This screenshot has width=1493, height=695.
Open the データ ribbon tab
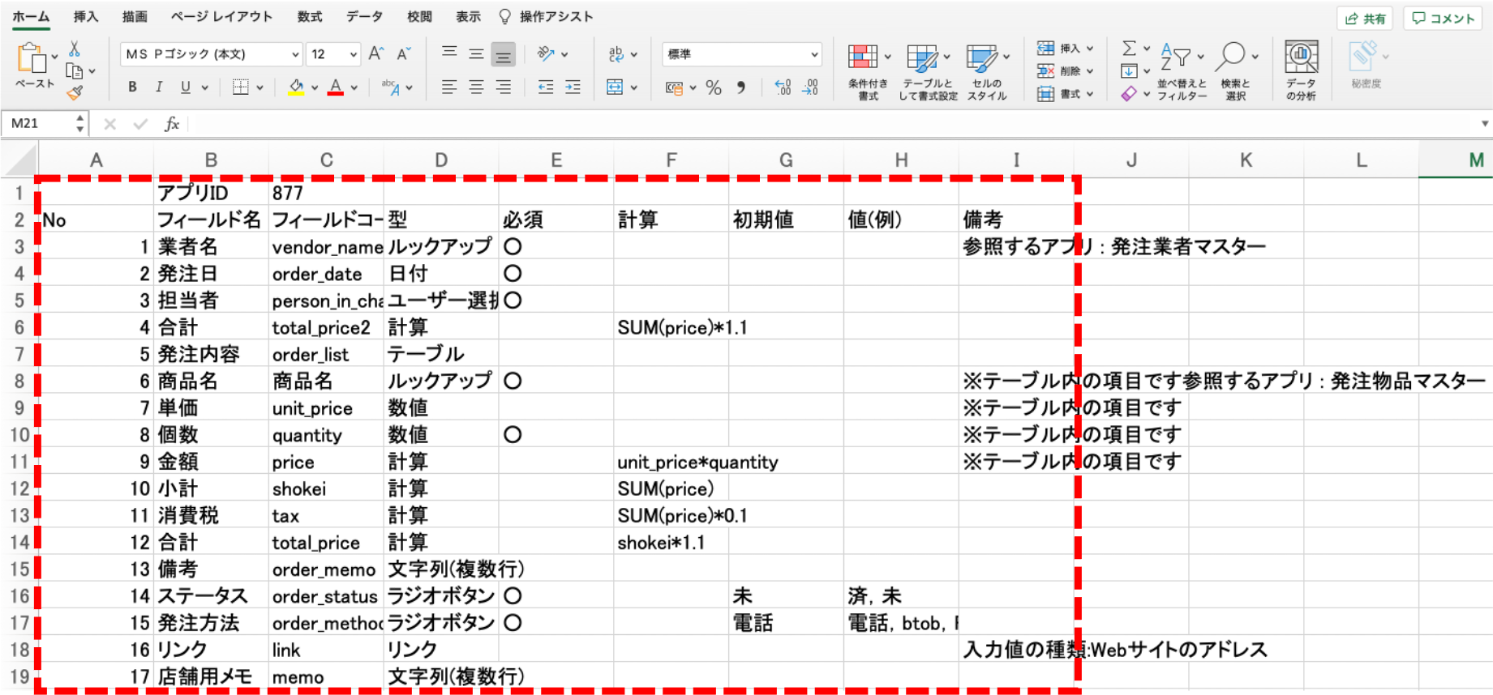(365, 16)
